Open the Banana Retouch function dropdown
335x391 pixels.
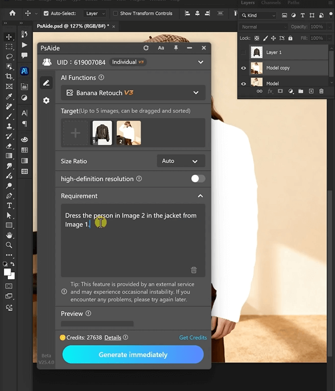click(x=133, y=93)
